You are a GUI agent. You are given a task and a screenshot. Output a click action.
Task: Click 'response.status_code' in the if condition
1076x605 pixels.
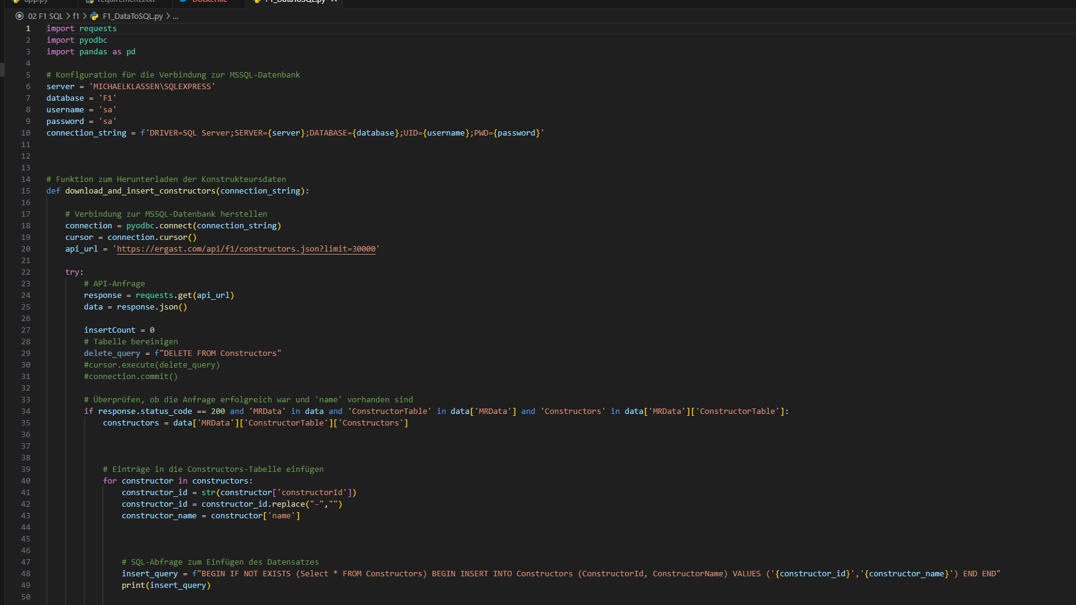click(145, 411)
